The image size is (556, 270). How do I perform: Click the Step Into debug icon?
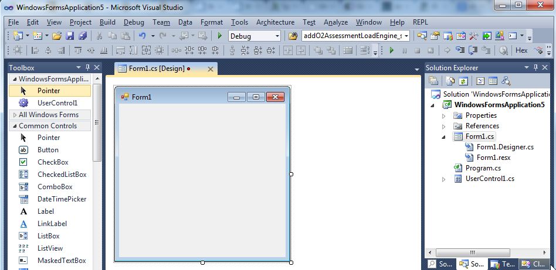tap(460, 50)
